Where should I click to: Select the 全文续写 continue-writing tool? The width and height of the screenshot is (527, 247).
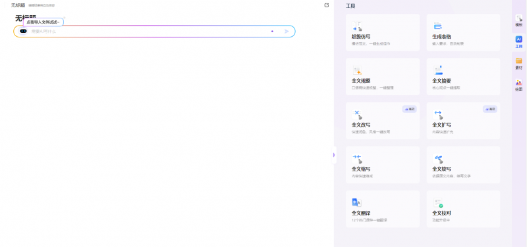[x=463, y=165]
